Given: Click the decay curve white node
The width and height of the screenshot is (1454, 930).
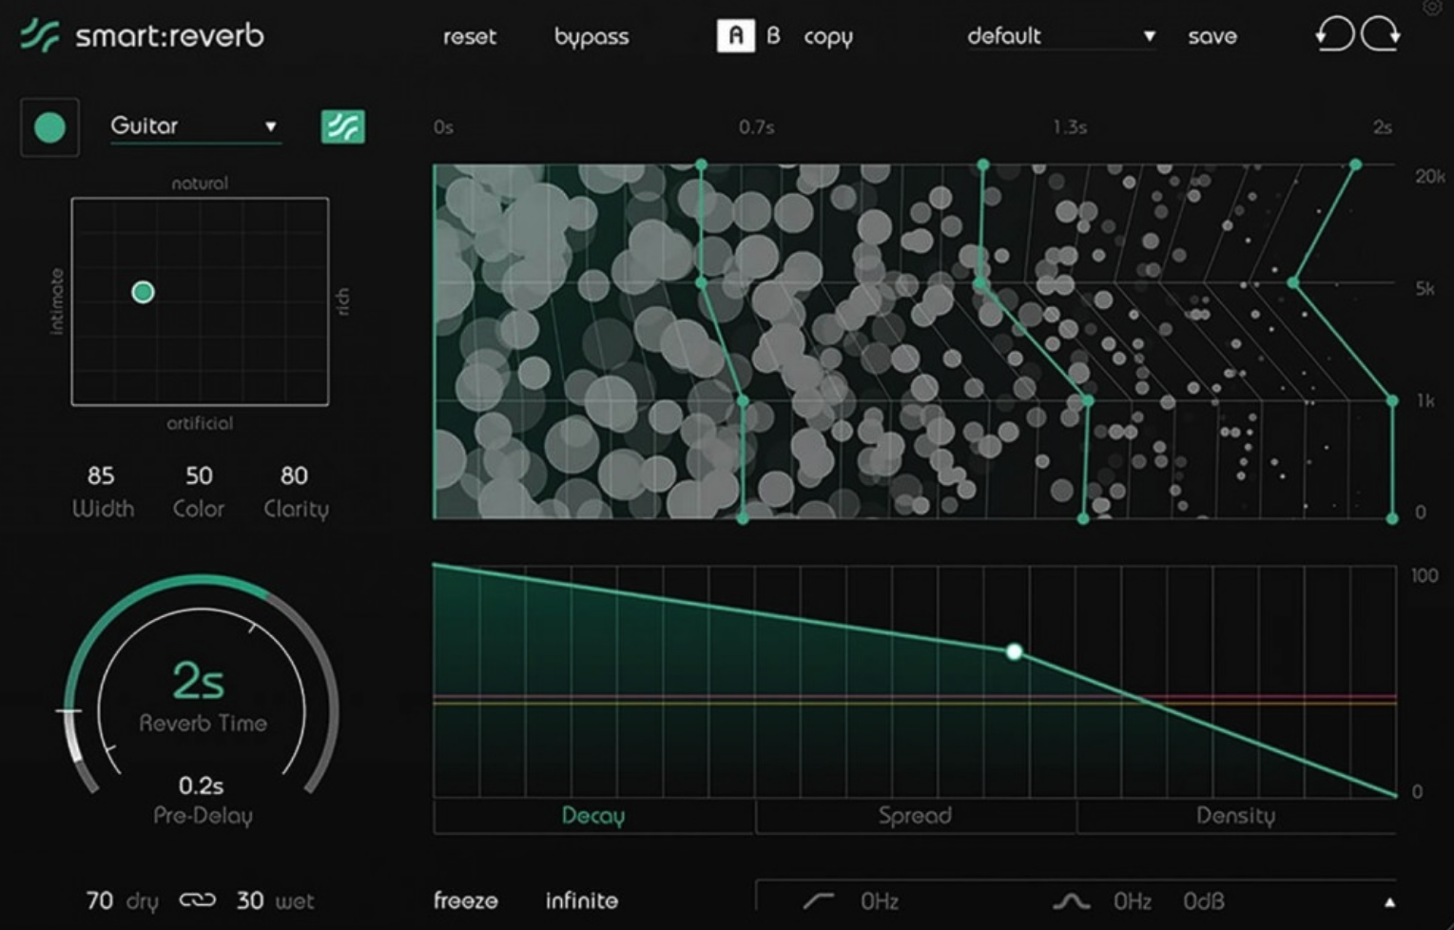Looking at the screenshot, I should click(x=1015, y=651).
